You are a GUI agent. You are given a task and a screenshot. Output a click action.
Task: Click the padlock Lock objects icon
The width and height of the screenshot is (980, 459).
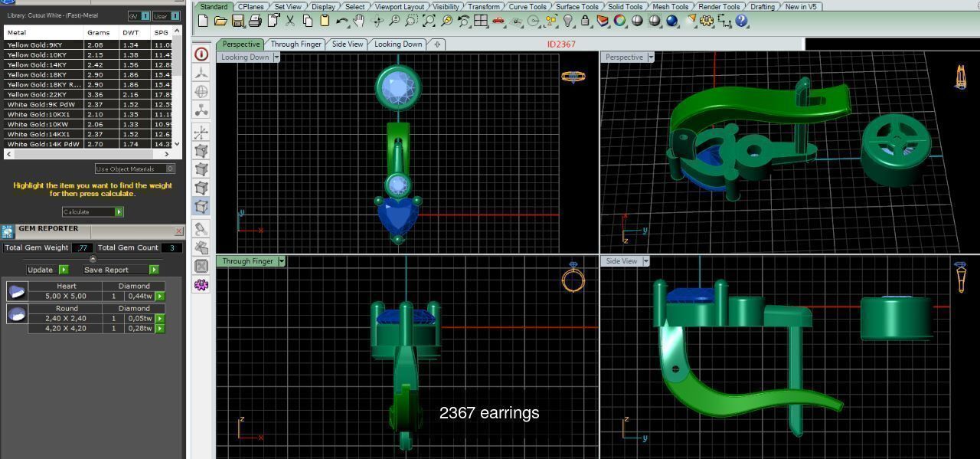(x=585, y=21)
